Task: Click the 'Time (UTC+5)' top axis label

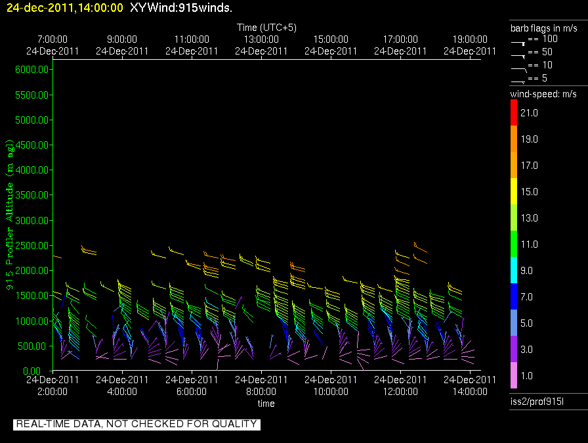Action: point(266,28)
